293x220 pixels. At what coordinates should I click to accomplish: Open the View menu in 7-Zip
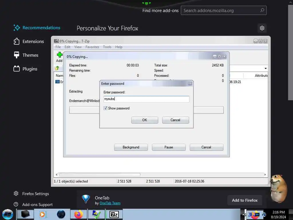pos(78,47)
